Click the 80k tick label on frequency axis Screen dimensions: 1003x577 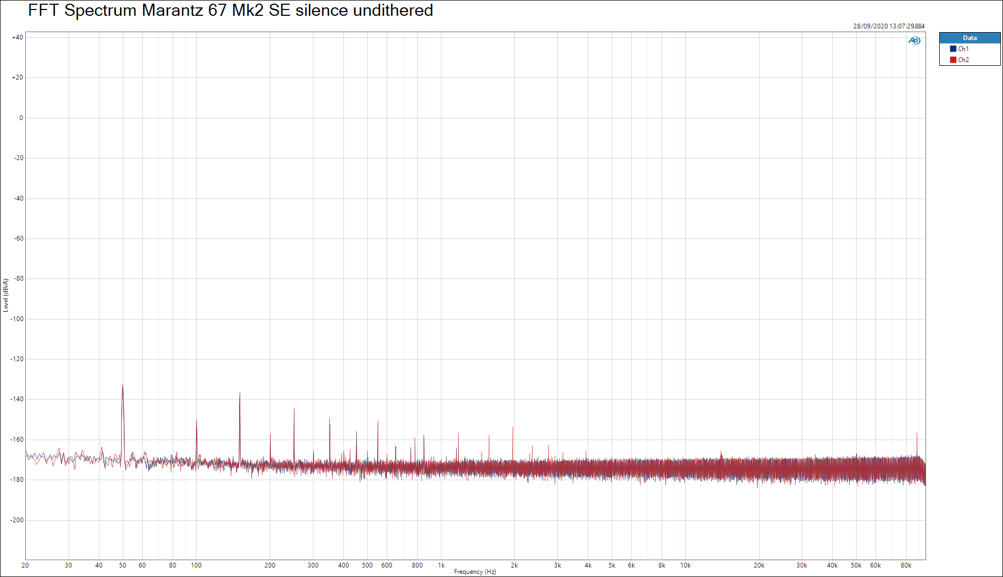pyautogui.click(x=906, y=565)
